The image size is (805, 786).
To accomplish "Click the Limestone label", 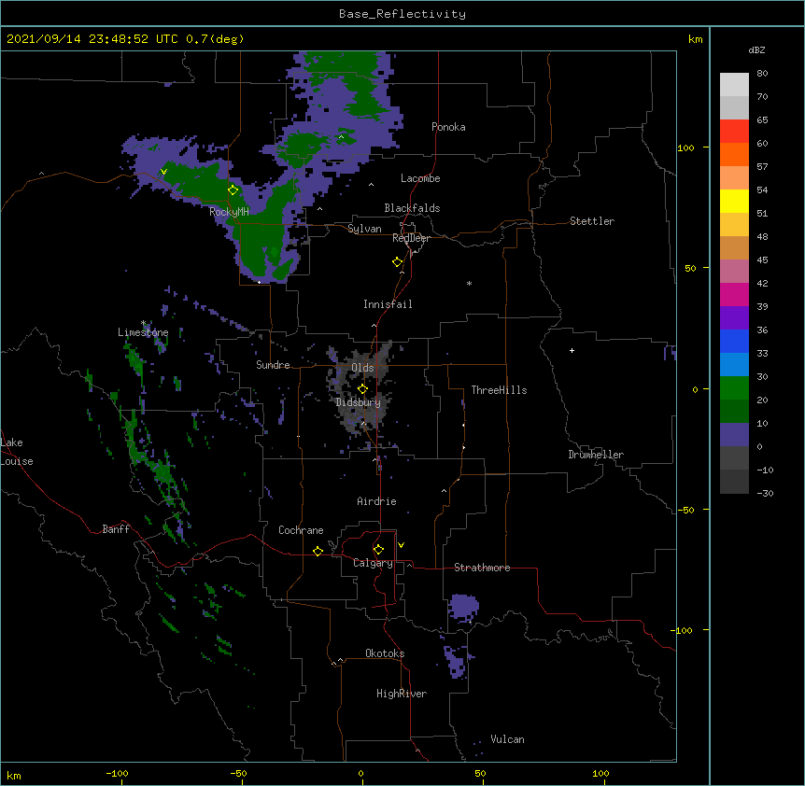I will [x=143, y=332].
